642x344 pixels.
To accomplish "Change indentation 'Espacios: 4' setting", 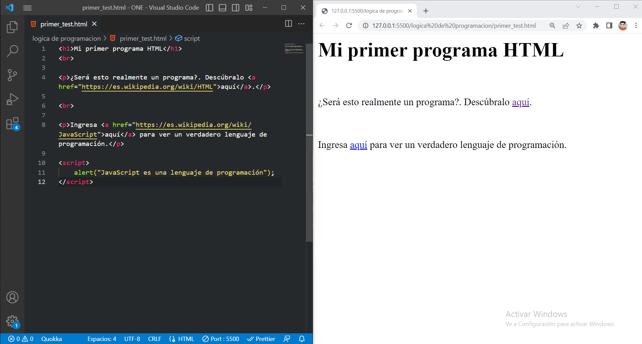I will point(102,339).
